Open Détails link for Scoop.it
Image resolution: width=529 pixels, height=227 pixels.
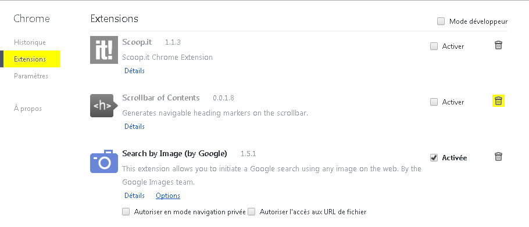pos(134,71)
